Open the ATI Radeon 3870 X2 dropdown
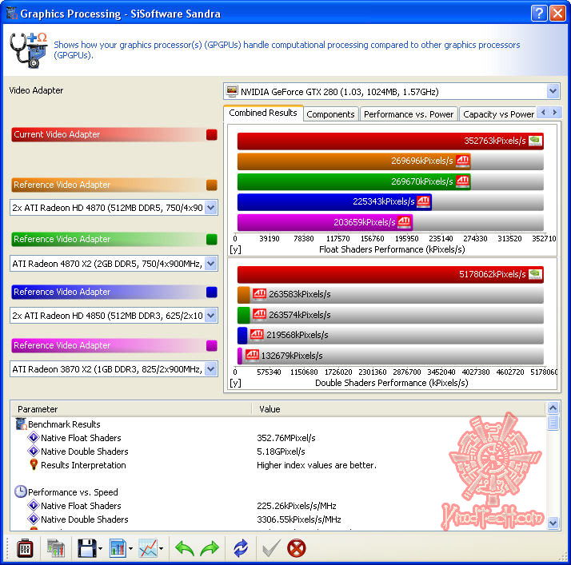Image resolution: width=571 pixels, height=565 pixels. coord(211,369)
